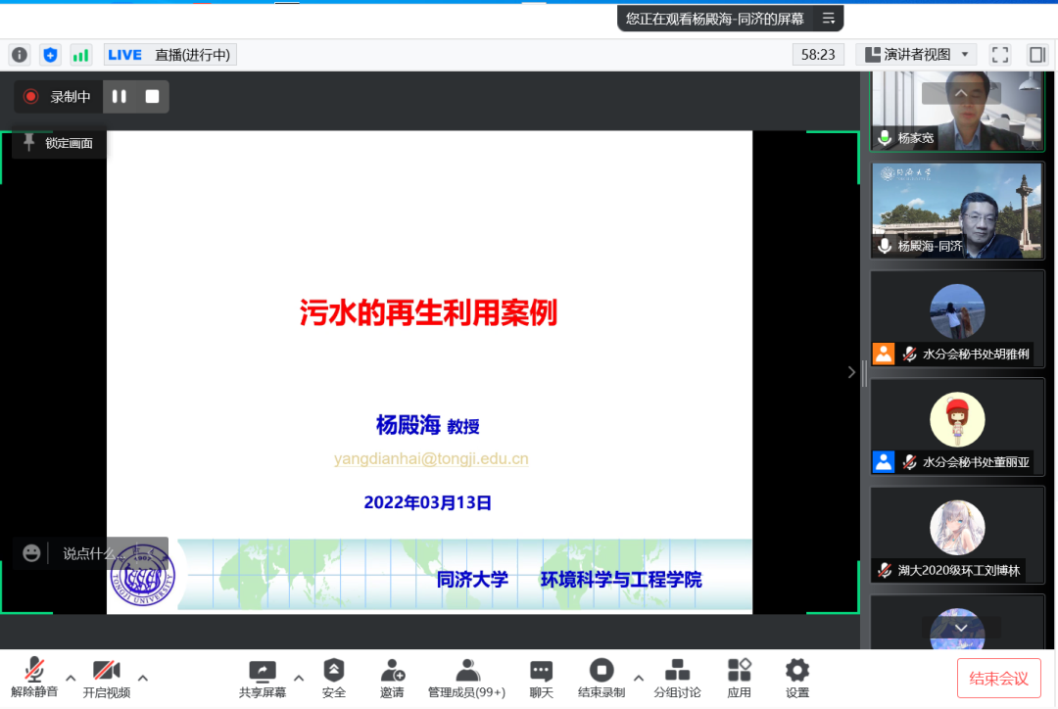Click the date 2022年03月13日 on slide
1058x709 pixels.
(428, 502)
